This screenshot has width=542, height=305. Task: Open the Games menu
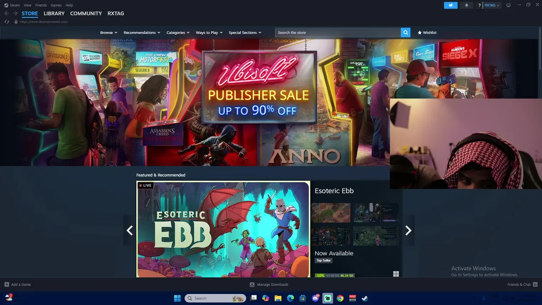(x=56, y=5)
